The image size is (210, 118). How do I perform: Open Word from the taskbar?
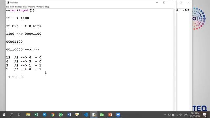coord(69,115)
